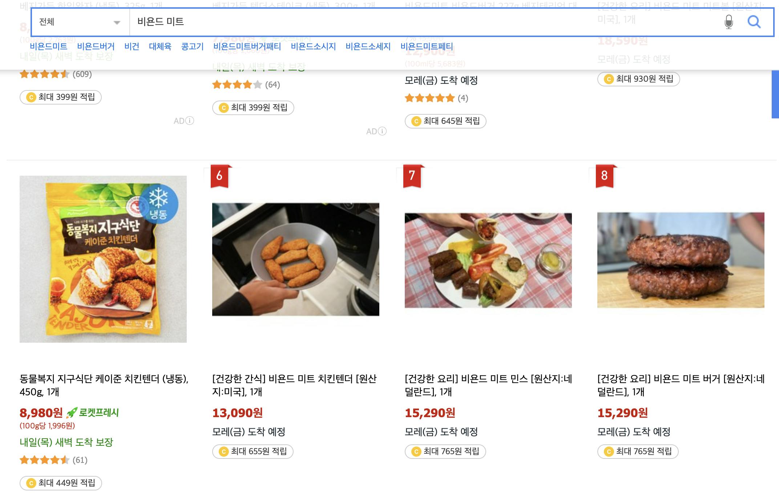
Task: Click the rank 8 red ribbon badge
Action: (605, 176)
